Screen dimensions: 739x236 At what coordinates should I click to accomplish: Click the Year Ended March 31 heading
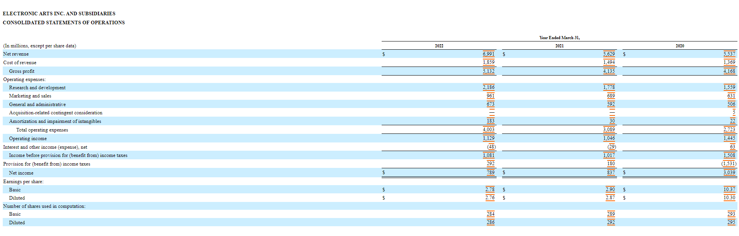point(559,38)
